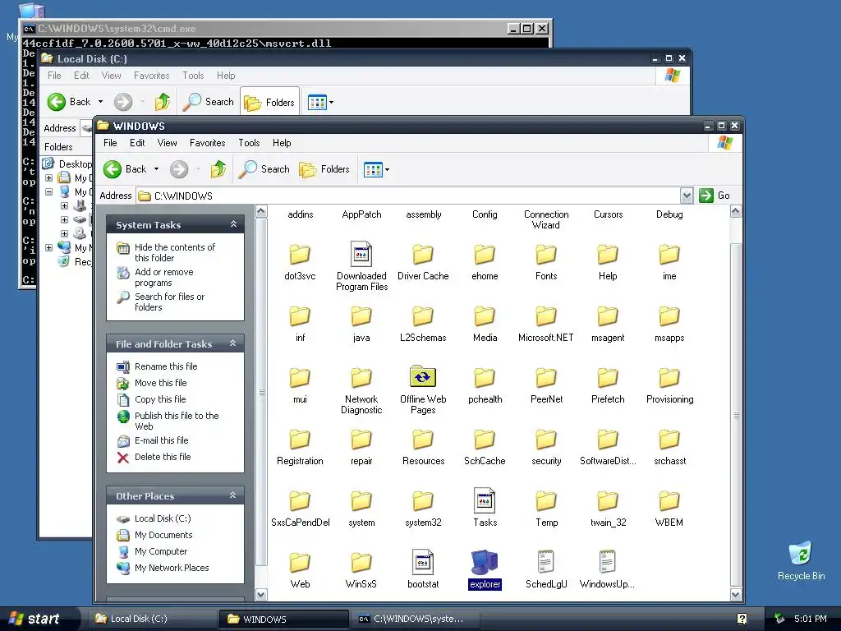Select the Offline Web Pages icon
The image size is (841, 631).
(423, 377)
